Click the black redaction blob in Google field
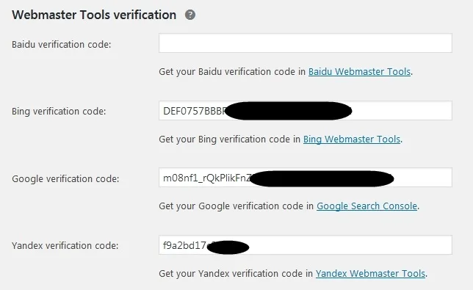The height and width of the screenshot is (290, 473). (322, 178)
